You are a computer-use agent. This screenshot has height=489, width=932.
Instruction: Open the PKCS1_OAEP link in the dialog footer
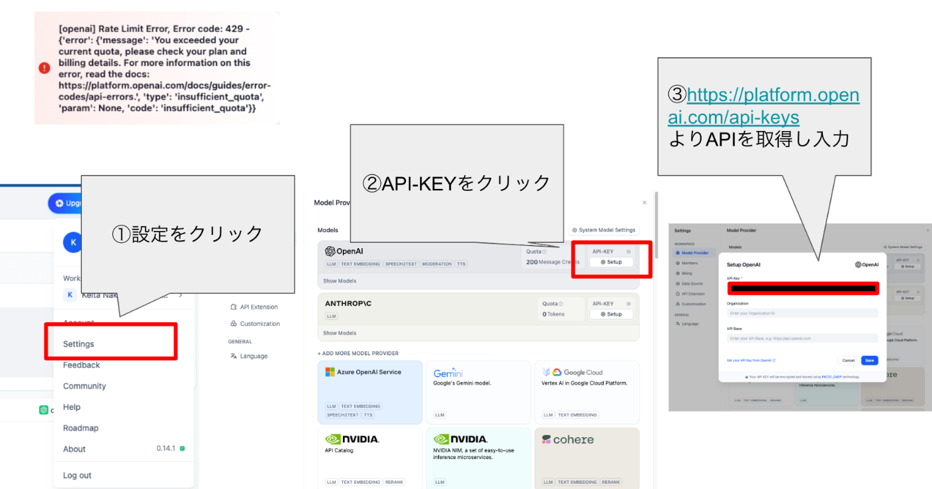tap(832, 377)
